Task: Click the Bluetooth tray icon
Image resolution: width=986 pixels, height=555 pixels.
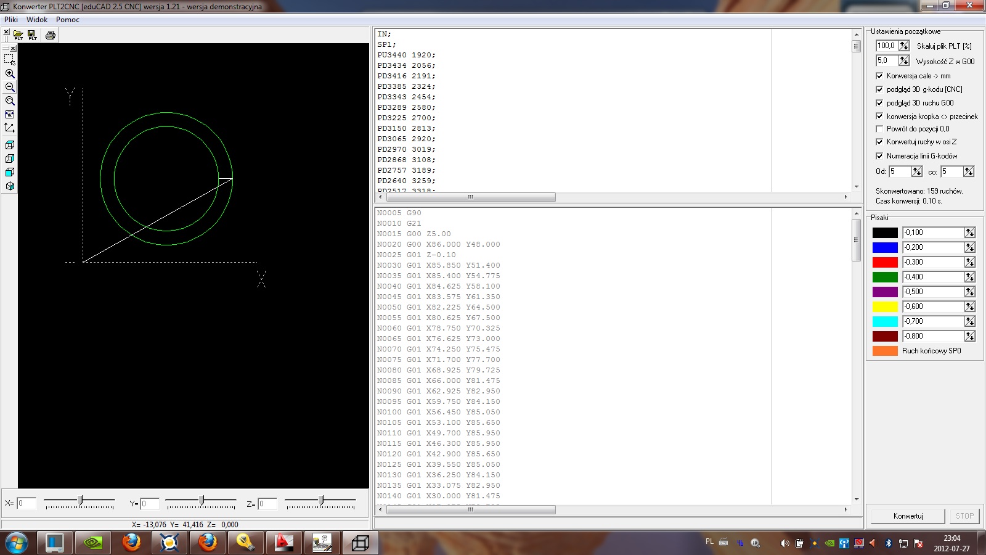Action: pos(888,543)
